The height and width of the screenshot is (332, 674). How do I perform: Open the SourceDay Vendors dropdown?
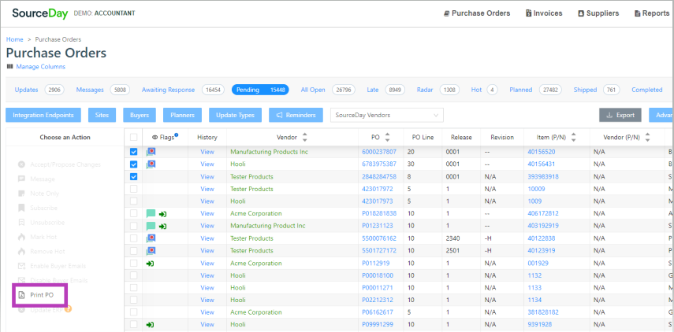(x=387, y=115)
